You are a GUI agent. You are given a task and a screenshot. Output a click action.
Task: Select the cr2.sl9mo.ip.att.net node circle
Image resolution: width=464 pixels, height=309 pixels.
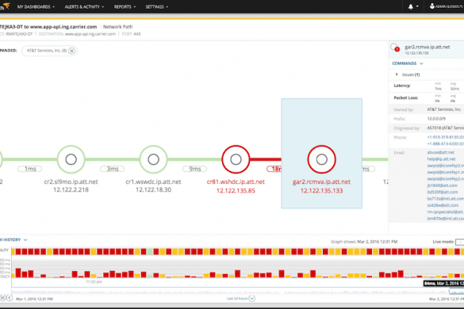(x=71, y=159)
